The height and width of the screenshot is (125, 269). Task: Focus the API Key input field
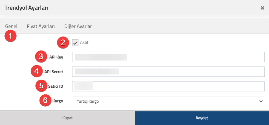point(168,57)
